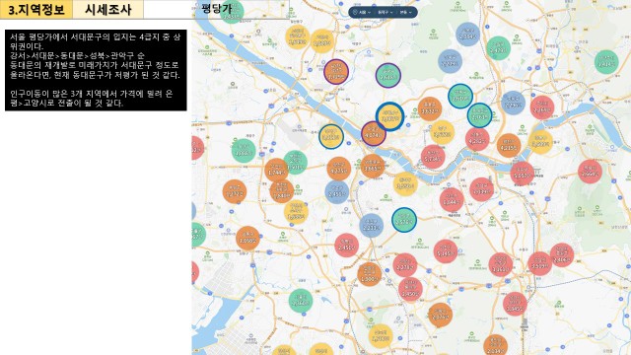
Task: Click the red marker 4,282
Action: tap(477, 139)
